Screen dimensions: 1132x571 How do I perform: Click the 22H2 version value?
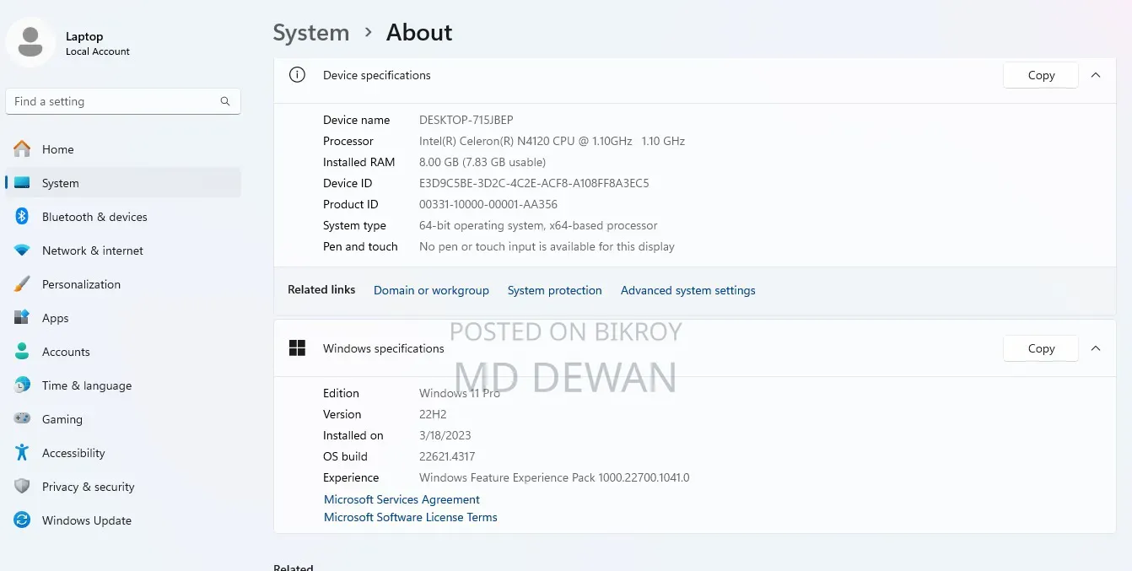click(433, 414)
